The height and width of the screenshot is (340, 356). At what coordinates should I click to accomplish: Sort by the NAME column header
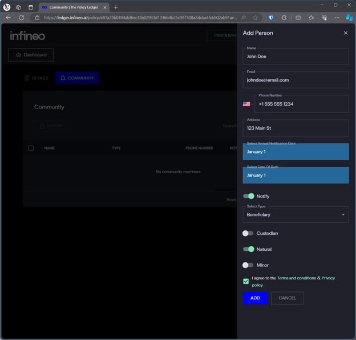[x=49, y=148]
